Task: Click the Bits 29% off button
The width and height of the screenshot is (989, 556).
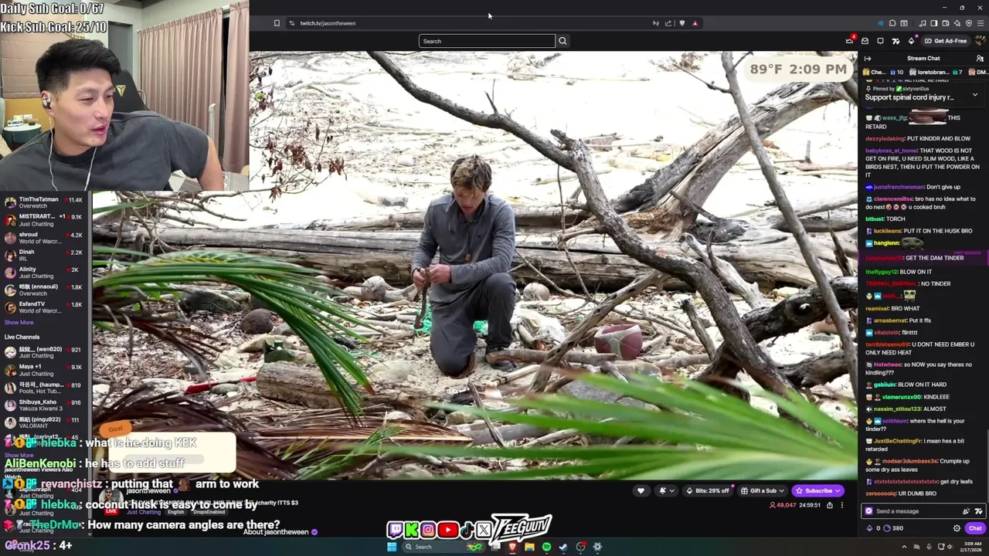Action: coord(708,490)
